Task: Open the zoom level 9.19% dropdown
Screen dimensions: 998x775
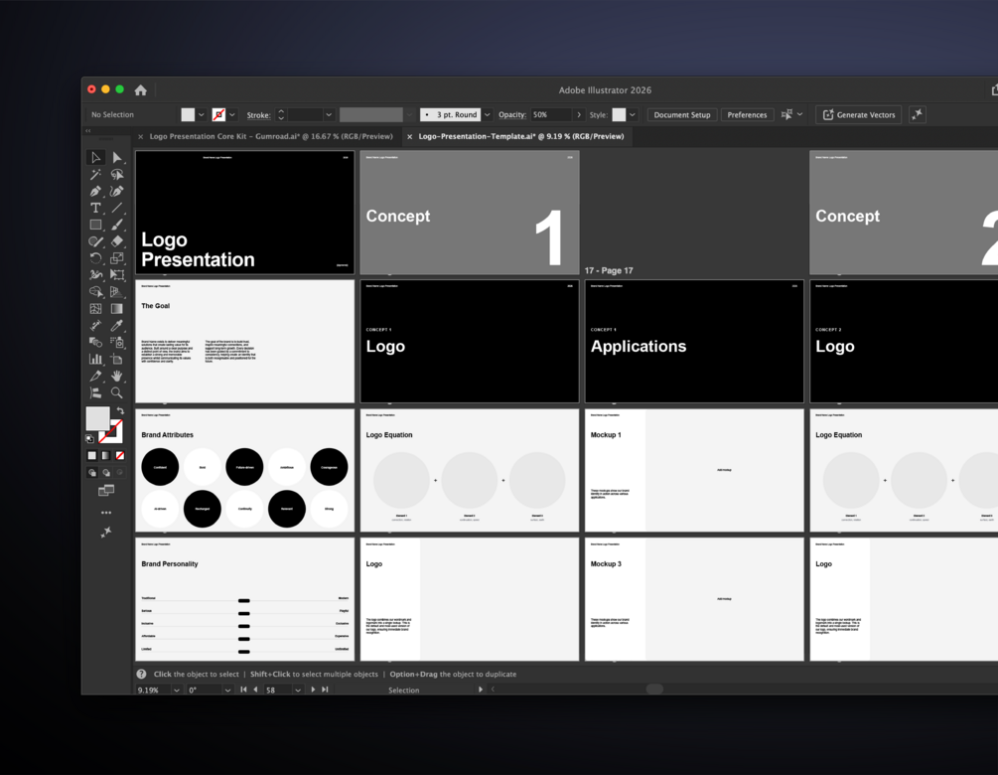Action: tap(177, 691)
